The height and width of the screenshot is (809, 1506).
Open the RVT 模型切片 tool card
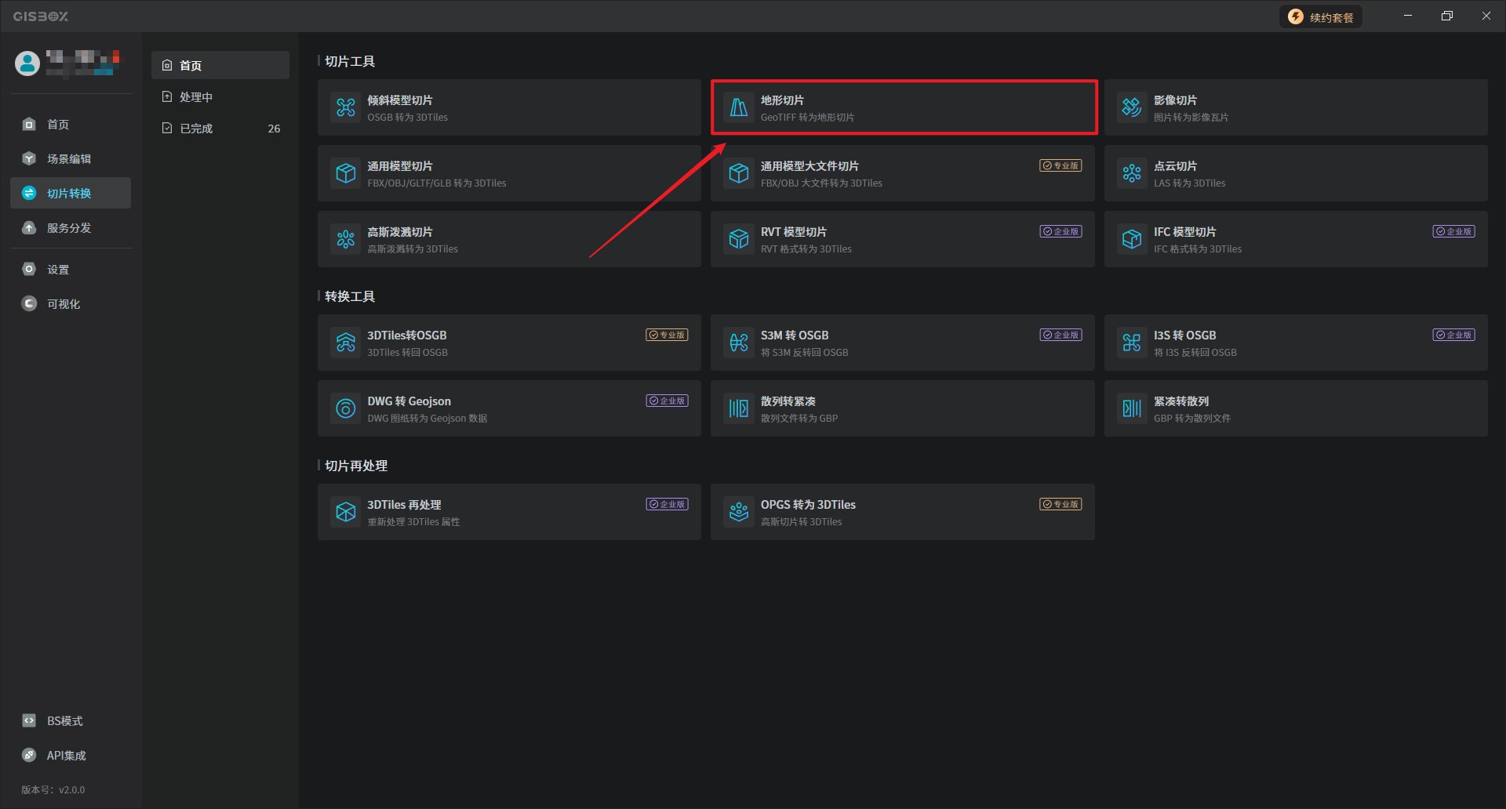click(902, 239)
